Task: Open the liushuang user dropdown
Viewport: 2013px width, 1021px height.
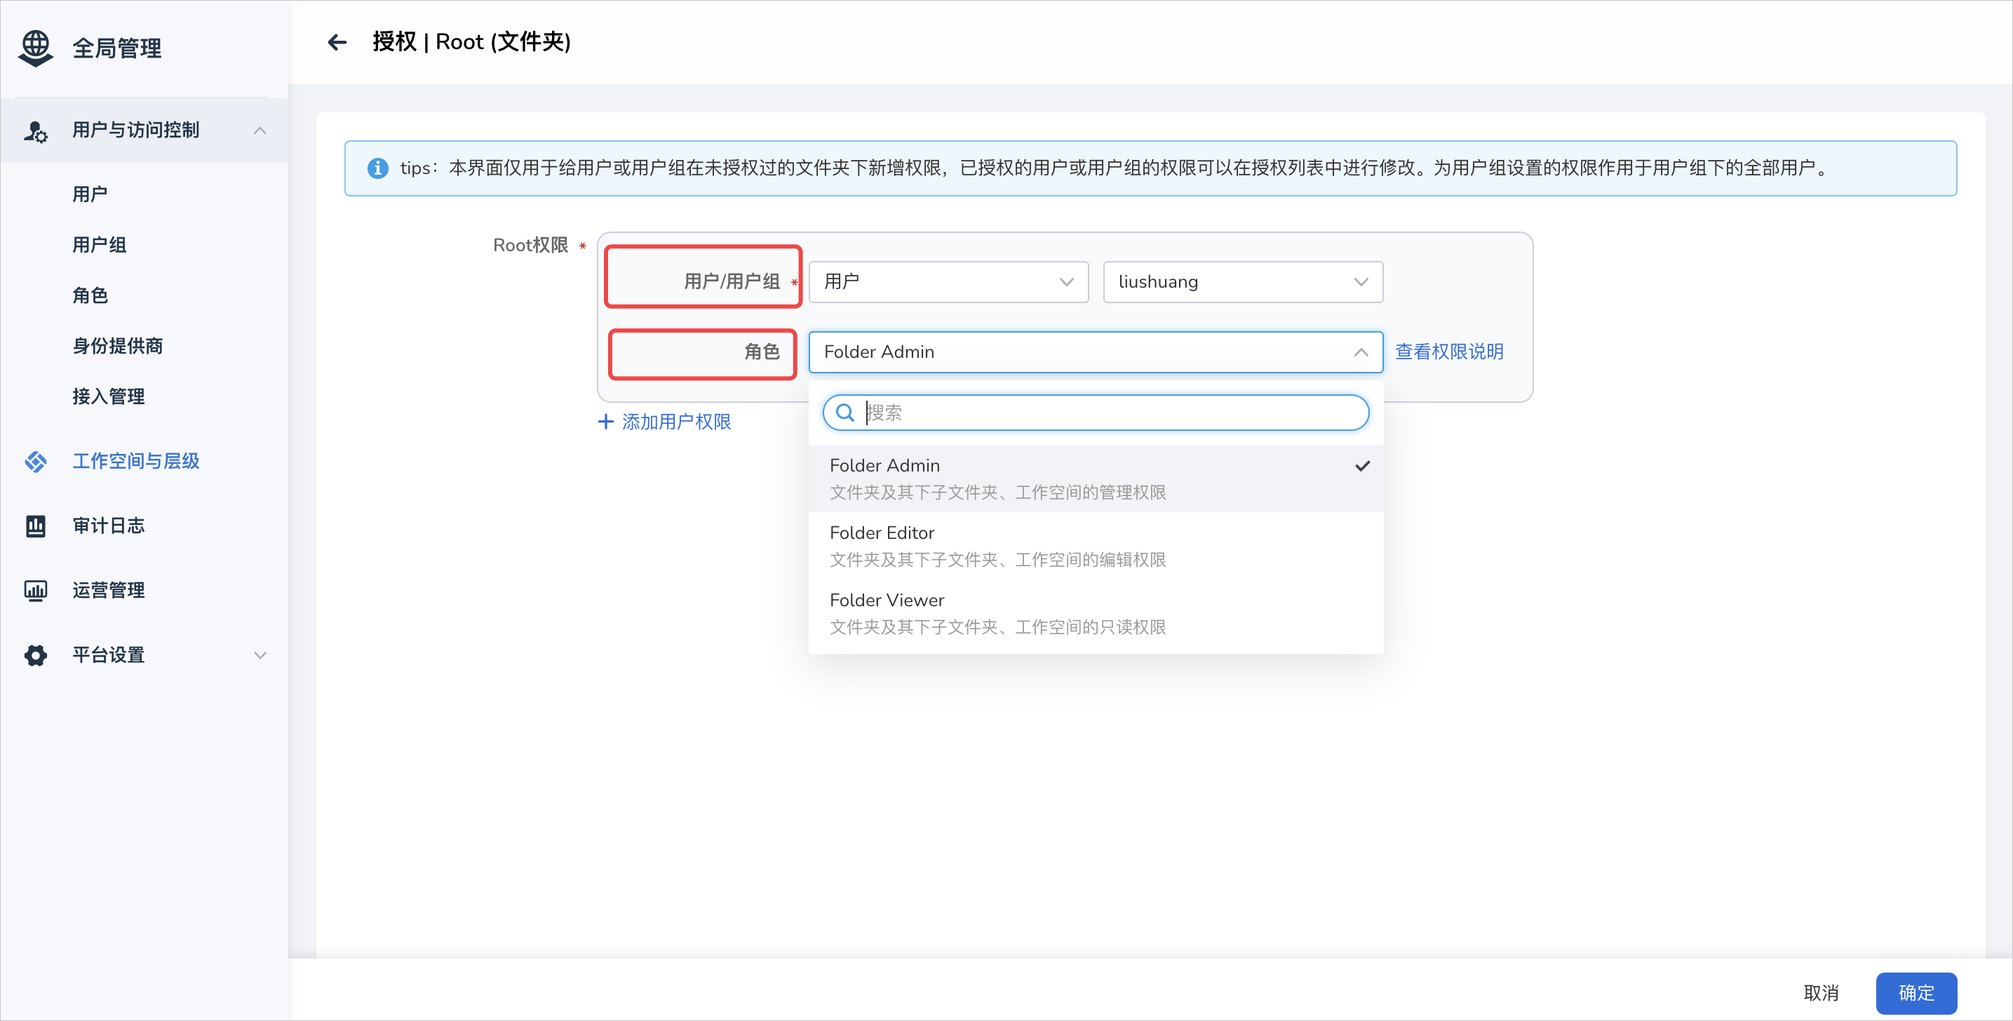Action: tap(1242, 282)
